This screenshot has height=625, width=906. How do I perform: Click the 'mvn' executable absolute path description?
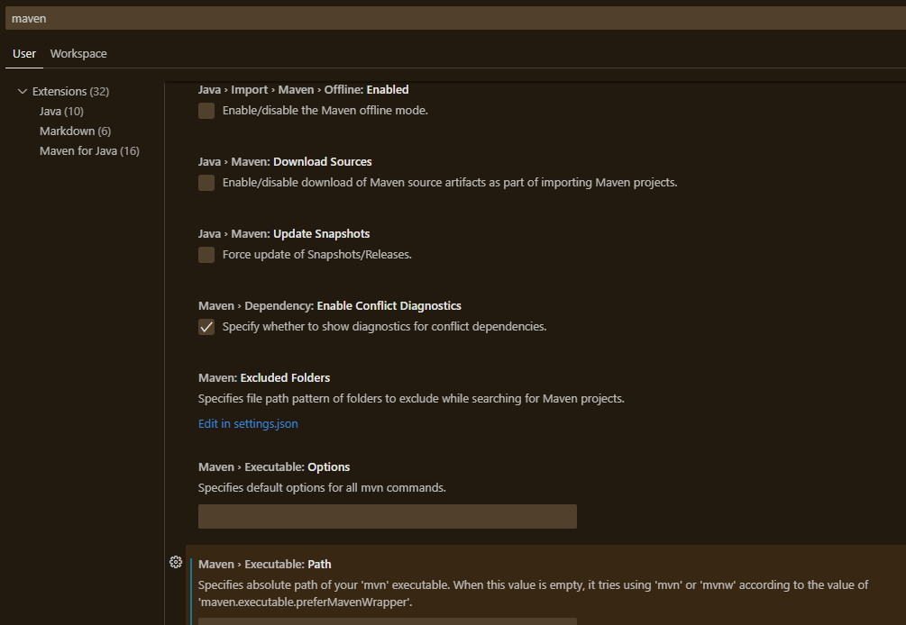point(533,593)
